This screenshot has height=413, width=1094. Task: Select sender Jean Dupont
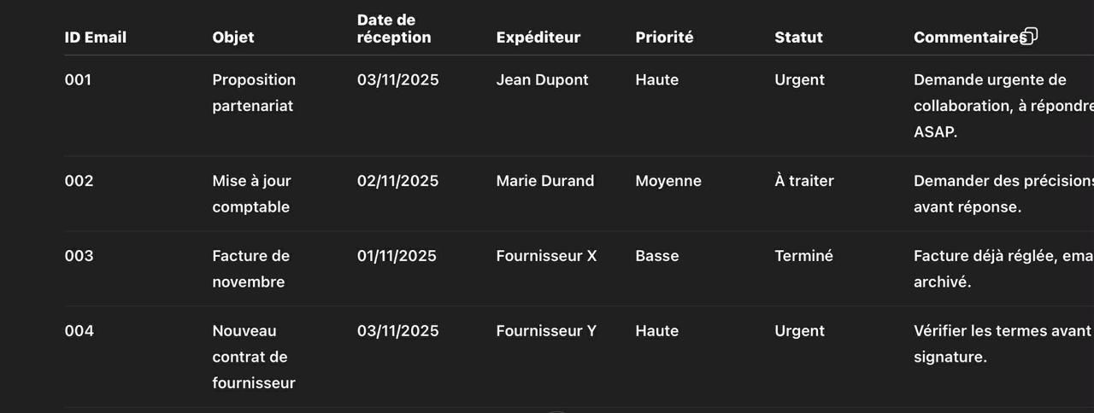(542, 80)
